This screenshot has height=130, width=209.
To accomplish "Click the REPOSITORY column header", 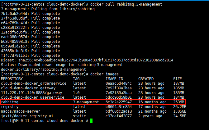I will pyautogui.click(x=12, y=79).
